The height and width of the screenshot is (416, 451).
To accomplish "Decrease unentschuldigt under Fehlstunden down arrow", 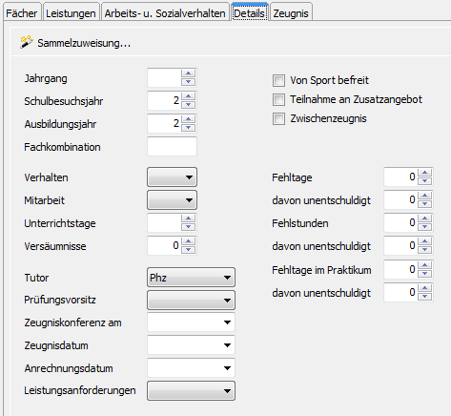I will coord(424,250).
